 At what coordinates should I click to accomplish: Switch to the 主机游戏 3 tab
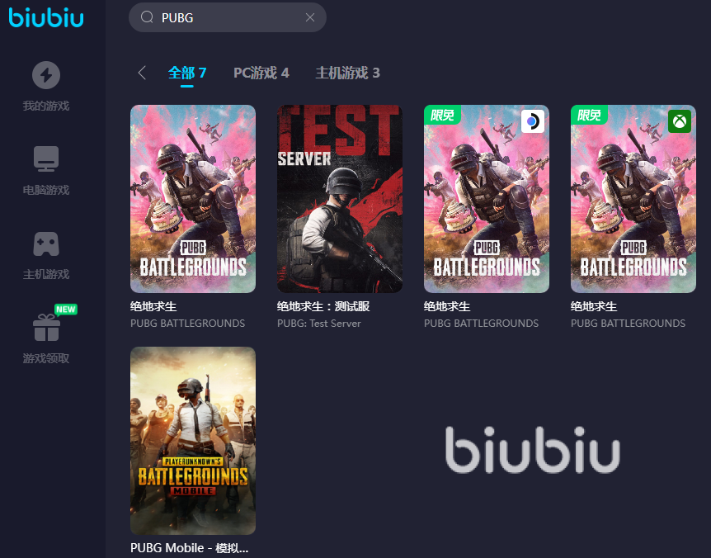click(x=348, y=73)
